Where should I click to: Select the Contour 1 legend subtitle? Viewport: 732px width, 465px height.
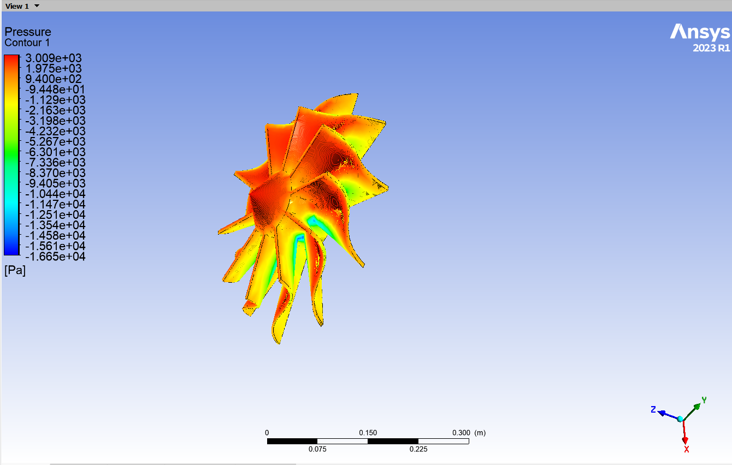pos(27,43)
